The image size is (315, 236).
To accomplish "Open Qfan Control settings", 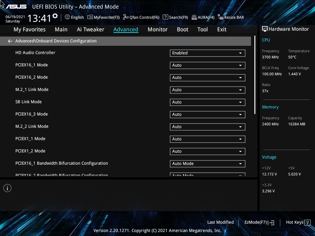I will (141, 17).
